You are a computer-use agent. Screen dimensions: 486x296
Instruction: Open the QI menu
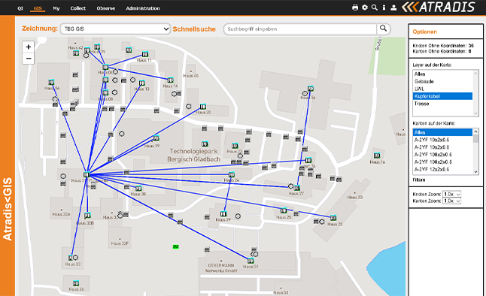[x=20, y=8]
